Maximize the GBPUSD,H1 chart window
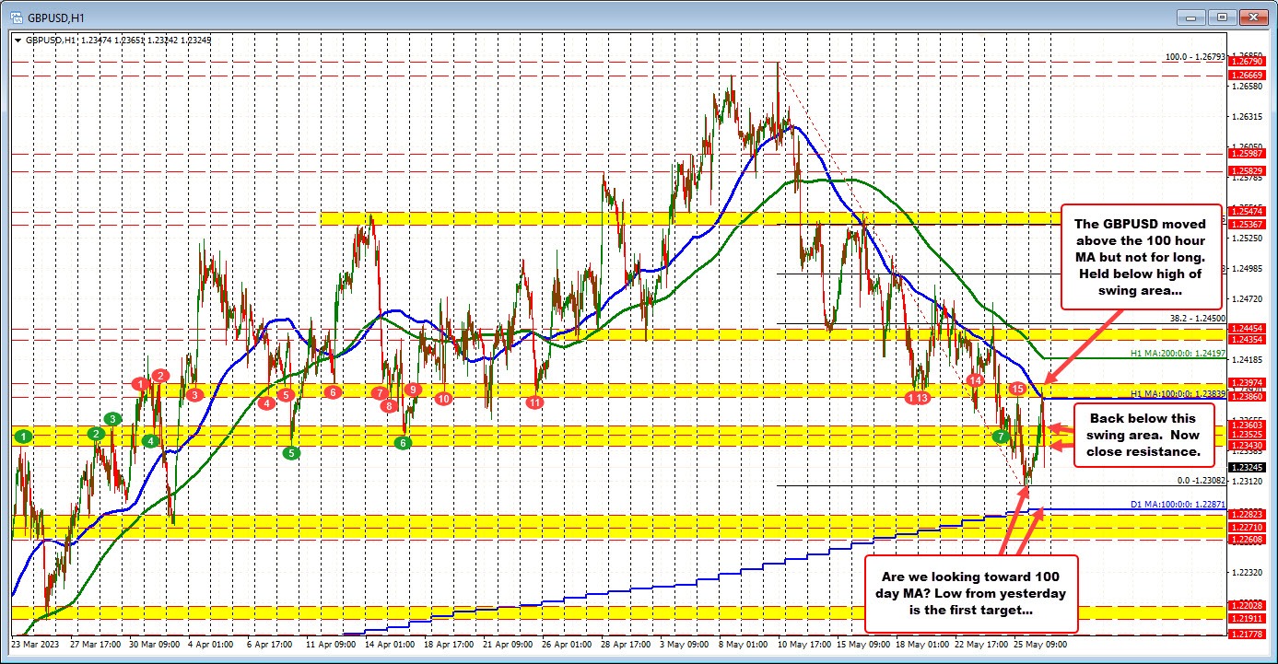Viewport: 1278px width, 664px height. [1224, 17]
